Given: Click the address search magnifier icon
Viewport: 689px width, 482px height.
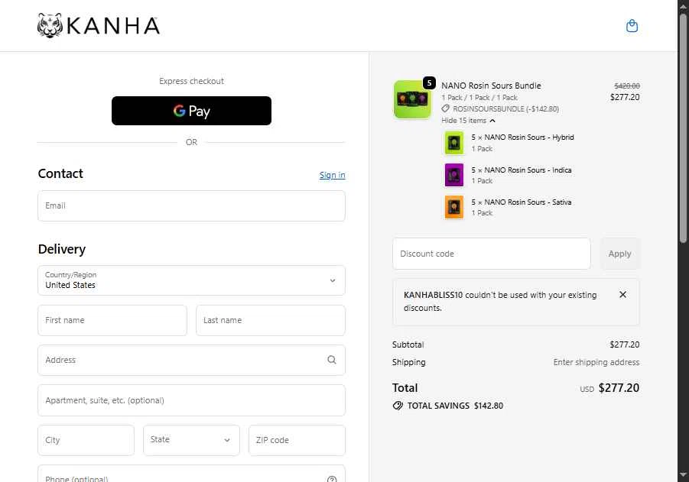Looking at the screenshot, I should 332,360.
